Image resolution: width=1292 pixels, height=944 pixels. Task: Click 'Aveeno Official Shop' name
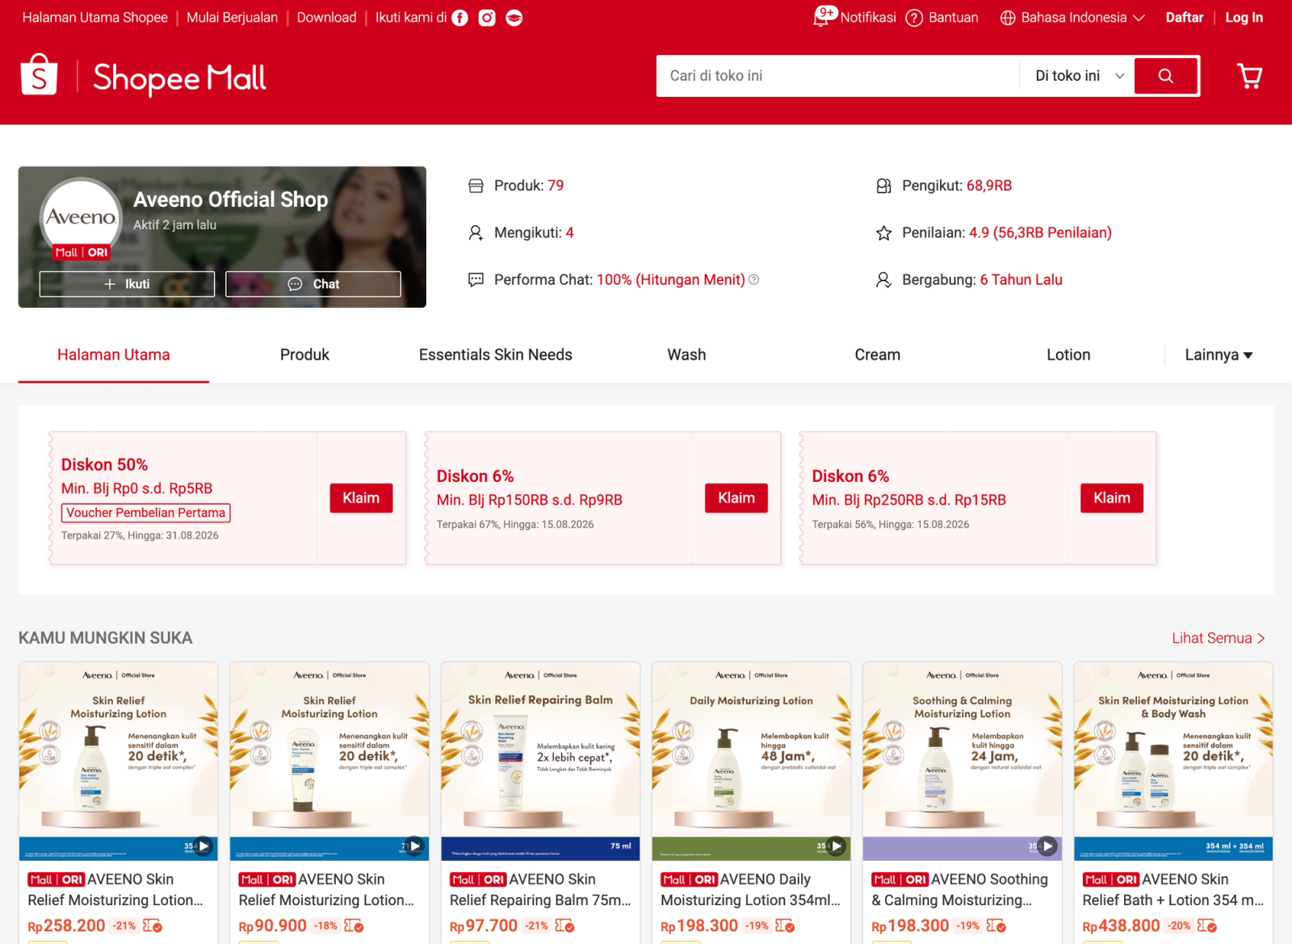click(x=231, y=199)
